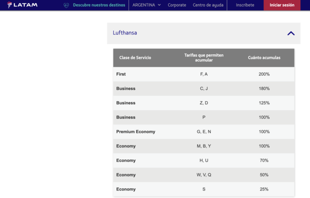The height and width of the screenshot is (198, 310).
Task: Click the fare code P cell
Action: (204, 117)
